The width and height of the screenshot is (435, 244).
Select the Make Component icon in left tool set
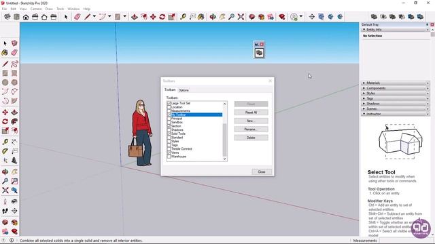coord(14,43)
